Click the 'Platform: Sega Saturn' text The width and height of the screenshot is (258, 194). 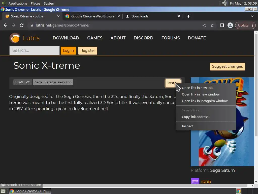click(x=213, y=170)
